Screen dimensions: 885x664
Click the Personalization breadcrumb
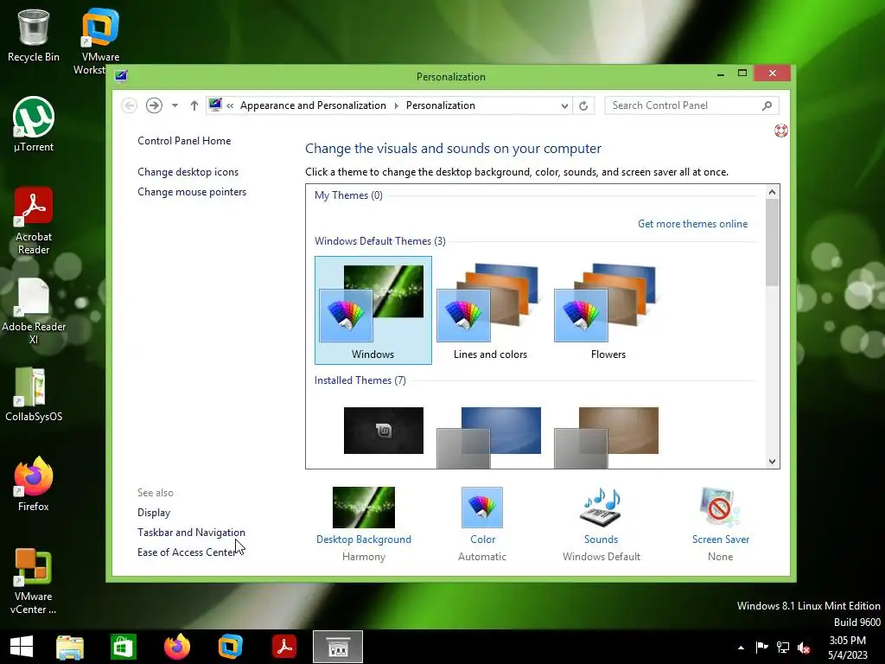coord(440,105)
